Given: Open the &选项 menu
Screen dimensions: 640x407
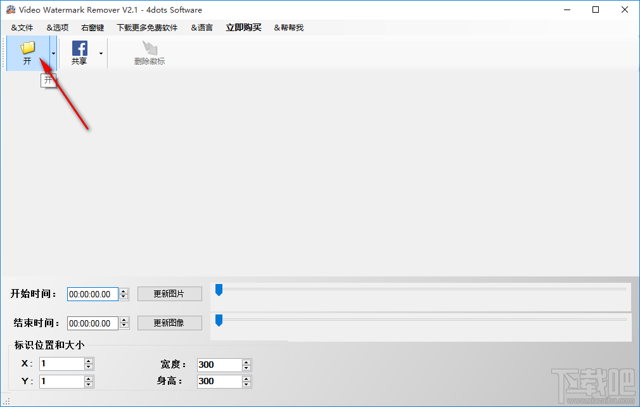Looking at the screenshot, I should [x=56, y=27].
